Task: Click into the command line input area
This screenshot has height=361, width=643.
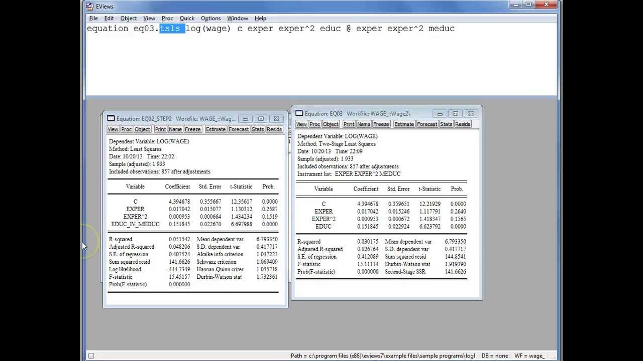Action: click(321, 60)
